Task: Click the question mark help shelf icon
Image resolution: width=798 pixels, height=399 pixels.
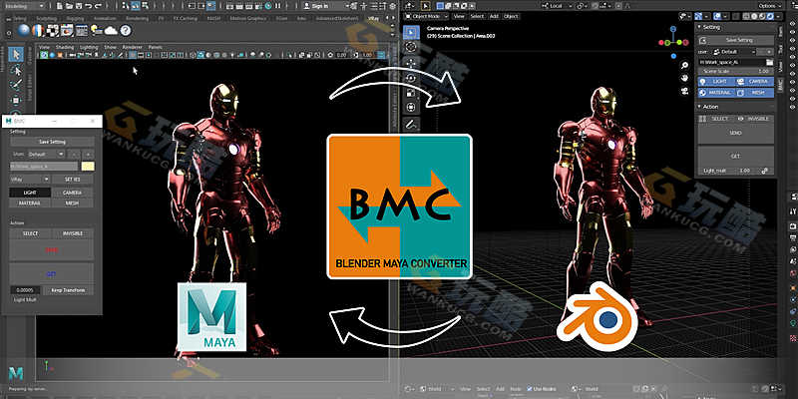Action: click(x=126, y=30)
